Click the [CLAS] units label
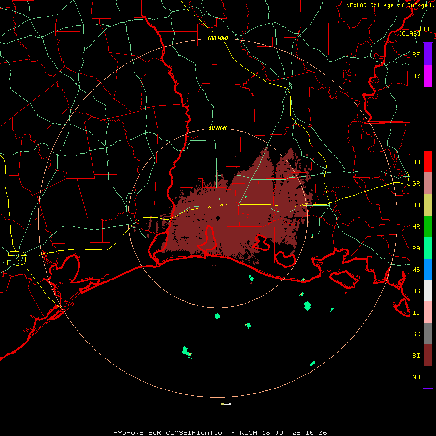436x436 pixels. point(409,33)
